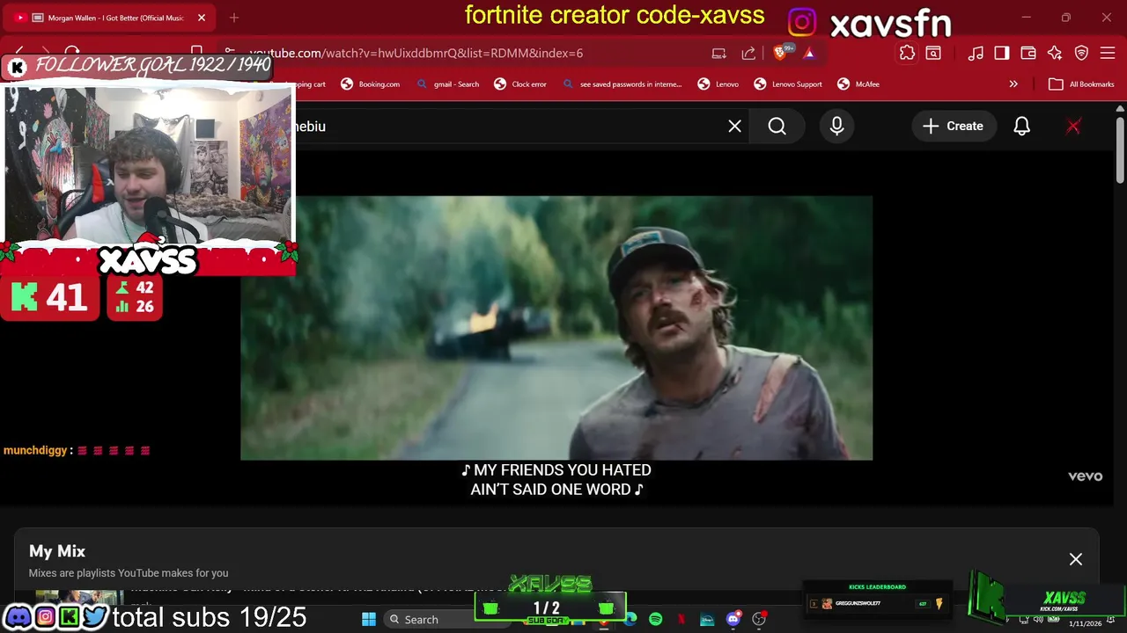Open the Lenovo bookmark

tap(718, 84)
